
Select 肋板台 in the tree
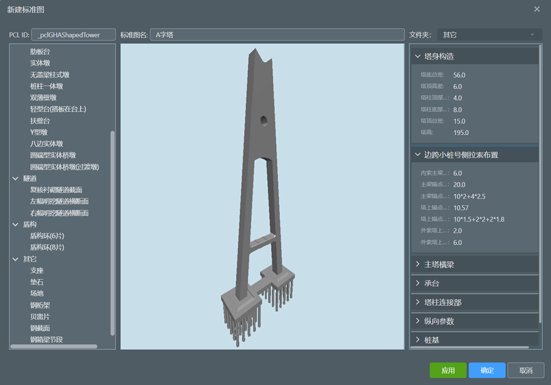pyautogui.click(x=40, y=51)
